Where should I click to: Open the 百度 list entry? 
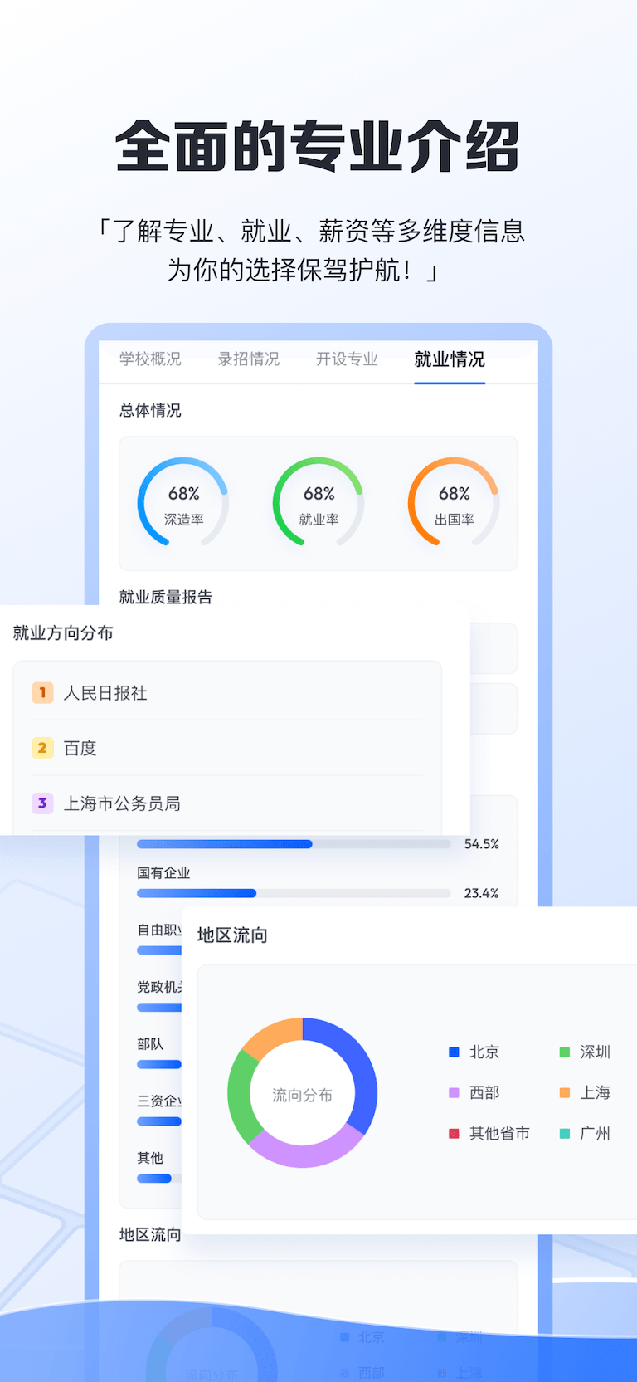(80, 749)
